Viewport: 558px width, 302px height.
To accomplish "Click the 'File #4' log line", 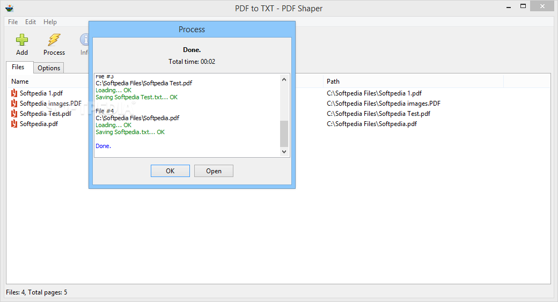I will (105, 111).
